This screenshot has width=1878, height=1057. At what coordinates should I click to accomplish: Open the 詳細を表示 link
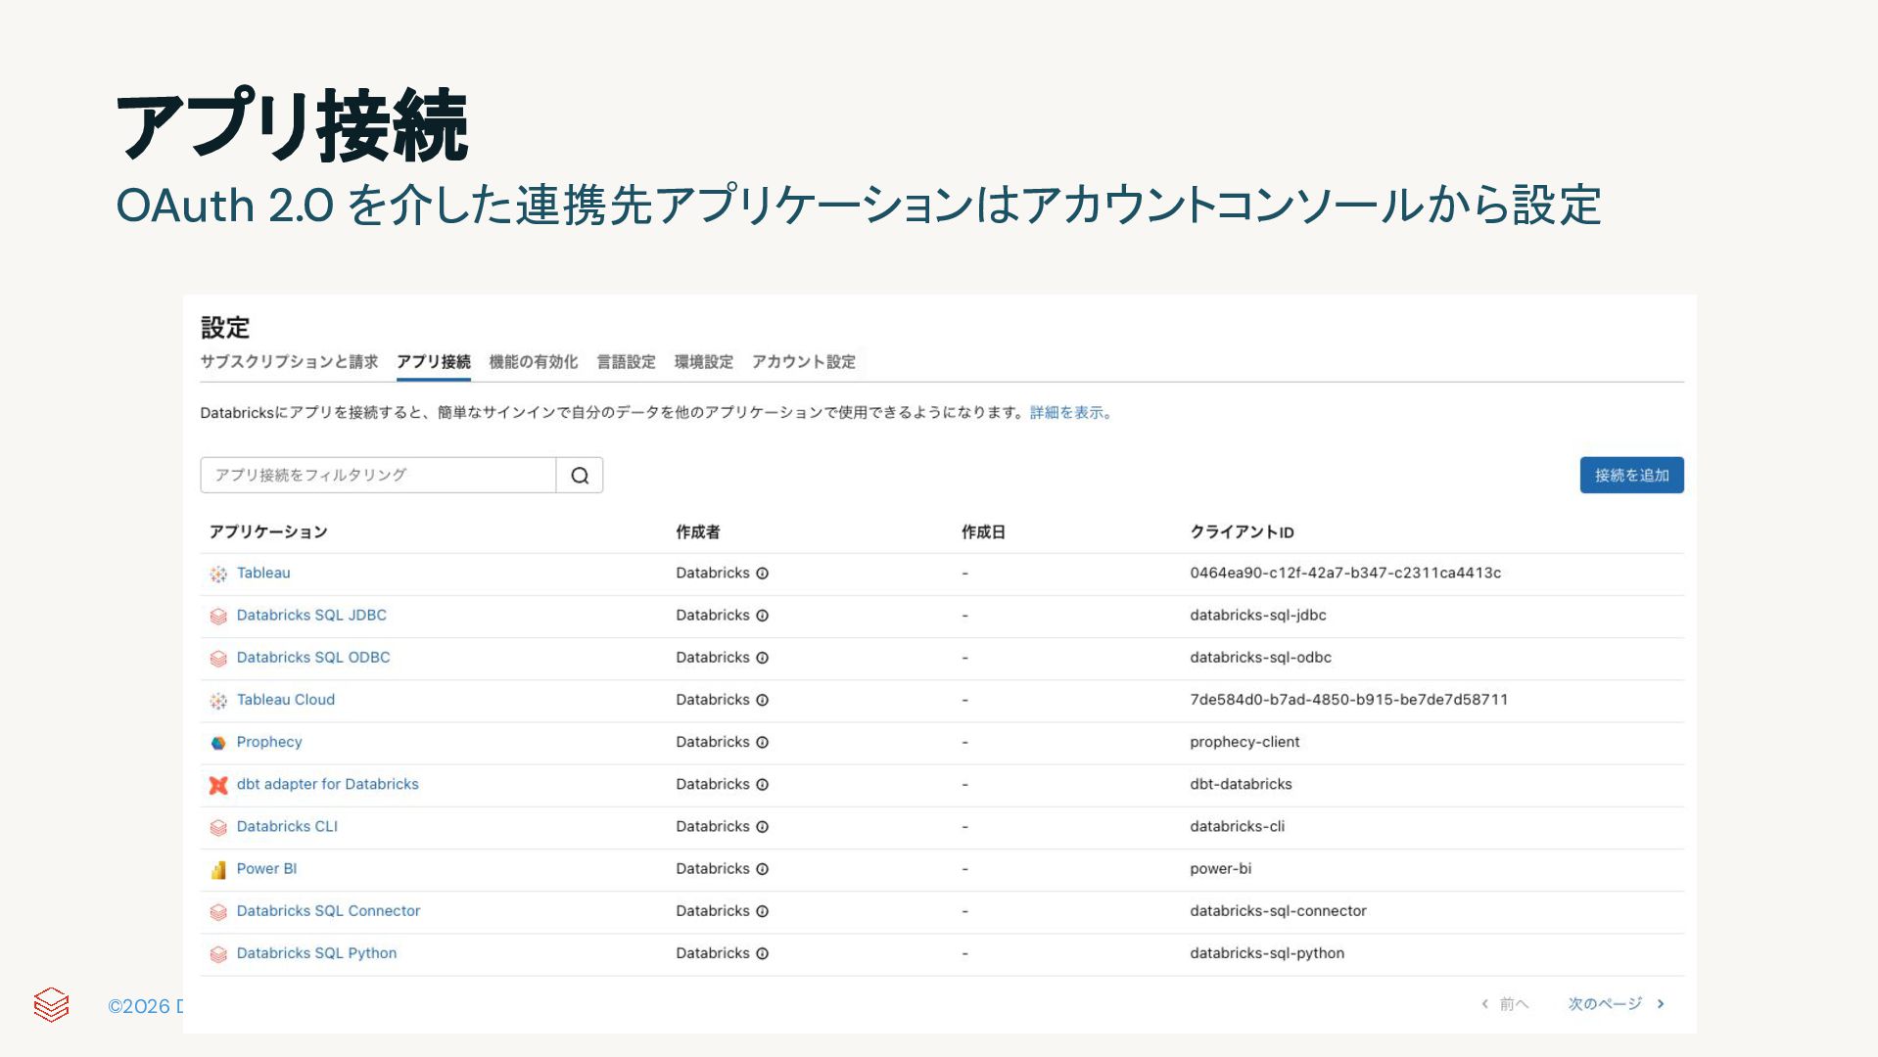tap(1070, 413)
